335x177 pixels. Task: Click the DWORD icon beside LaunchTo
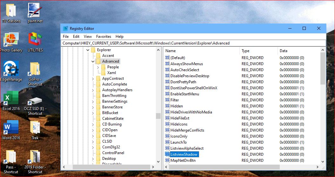[167, 142]
